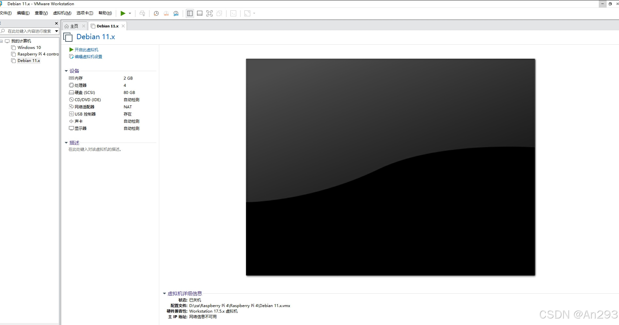Open the stretch display dropdown arrow
The height and width of the screenshot is (325, 619).
(x=254, y=13)
